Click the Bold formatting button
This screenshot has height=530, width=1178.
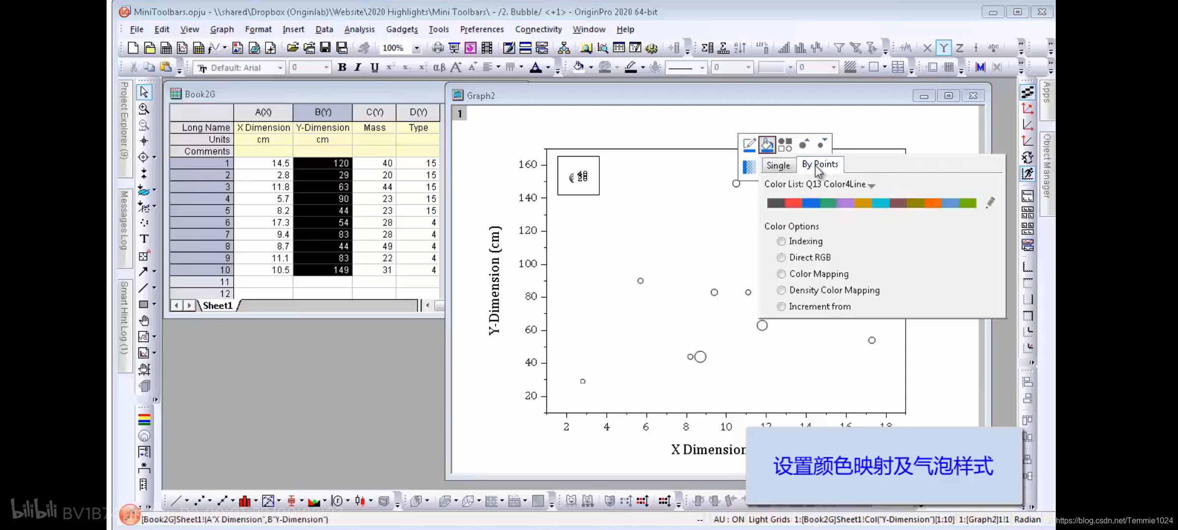click(342, 67)
